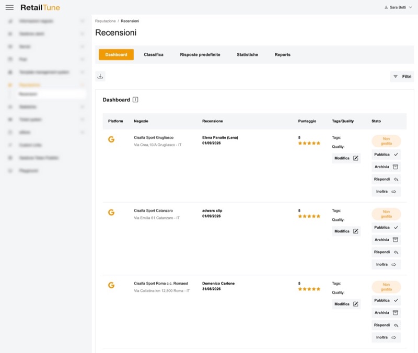Open the Filtri filter panel
The height and width of the screenshot is (353, 418).
click(402, 76)
